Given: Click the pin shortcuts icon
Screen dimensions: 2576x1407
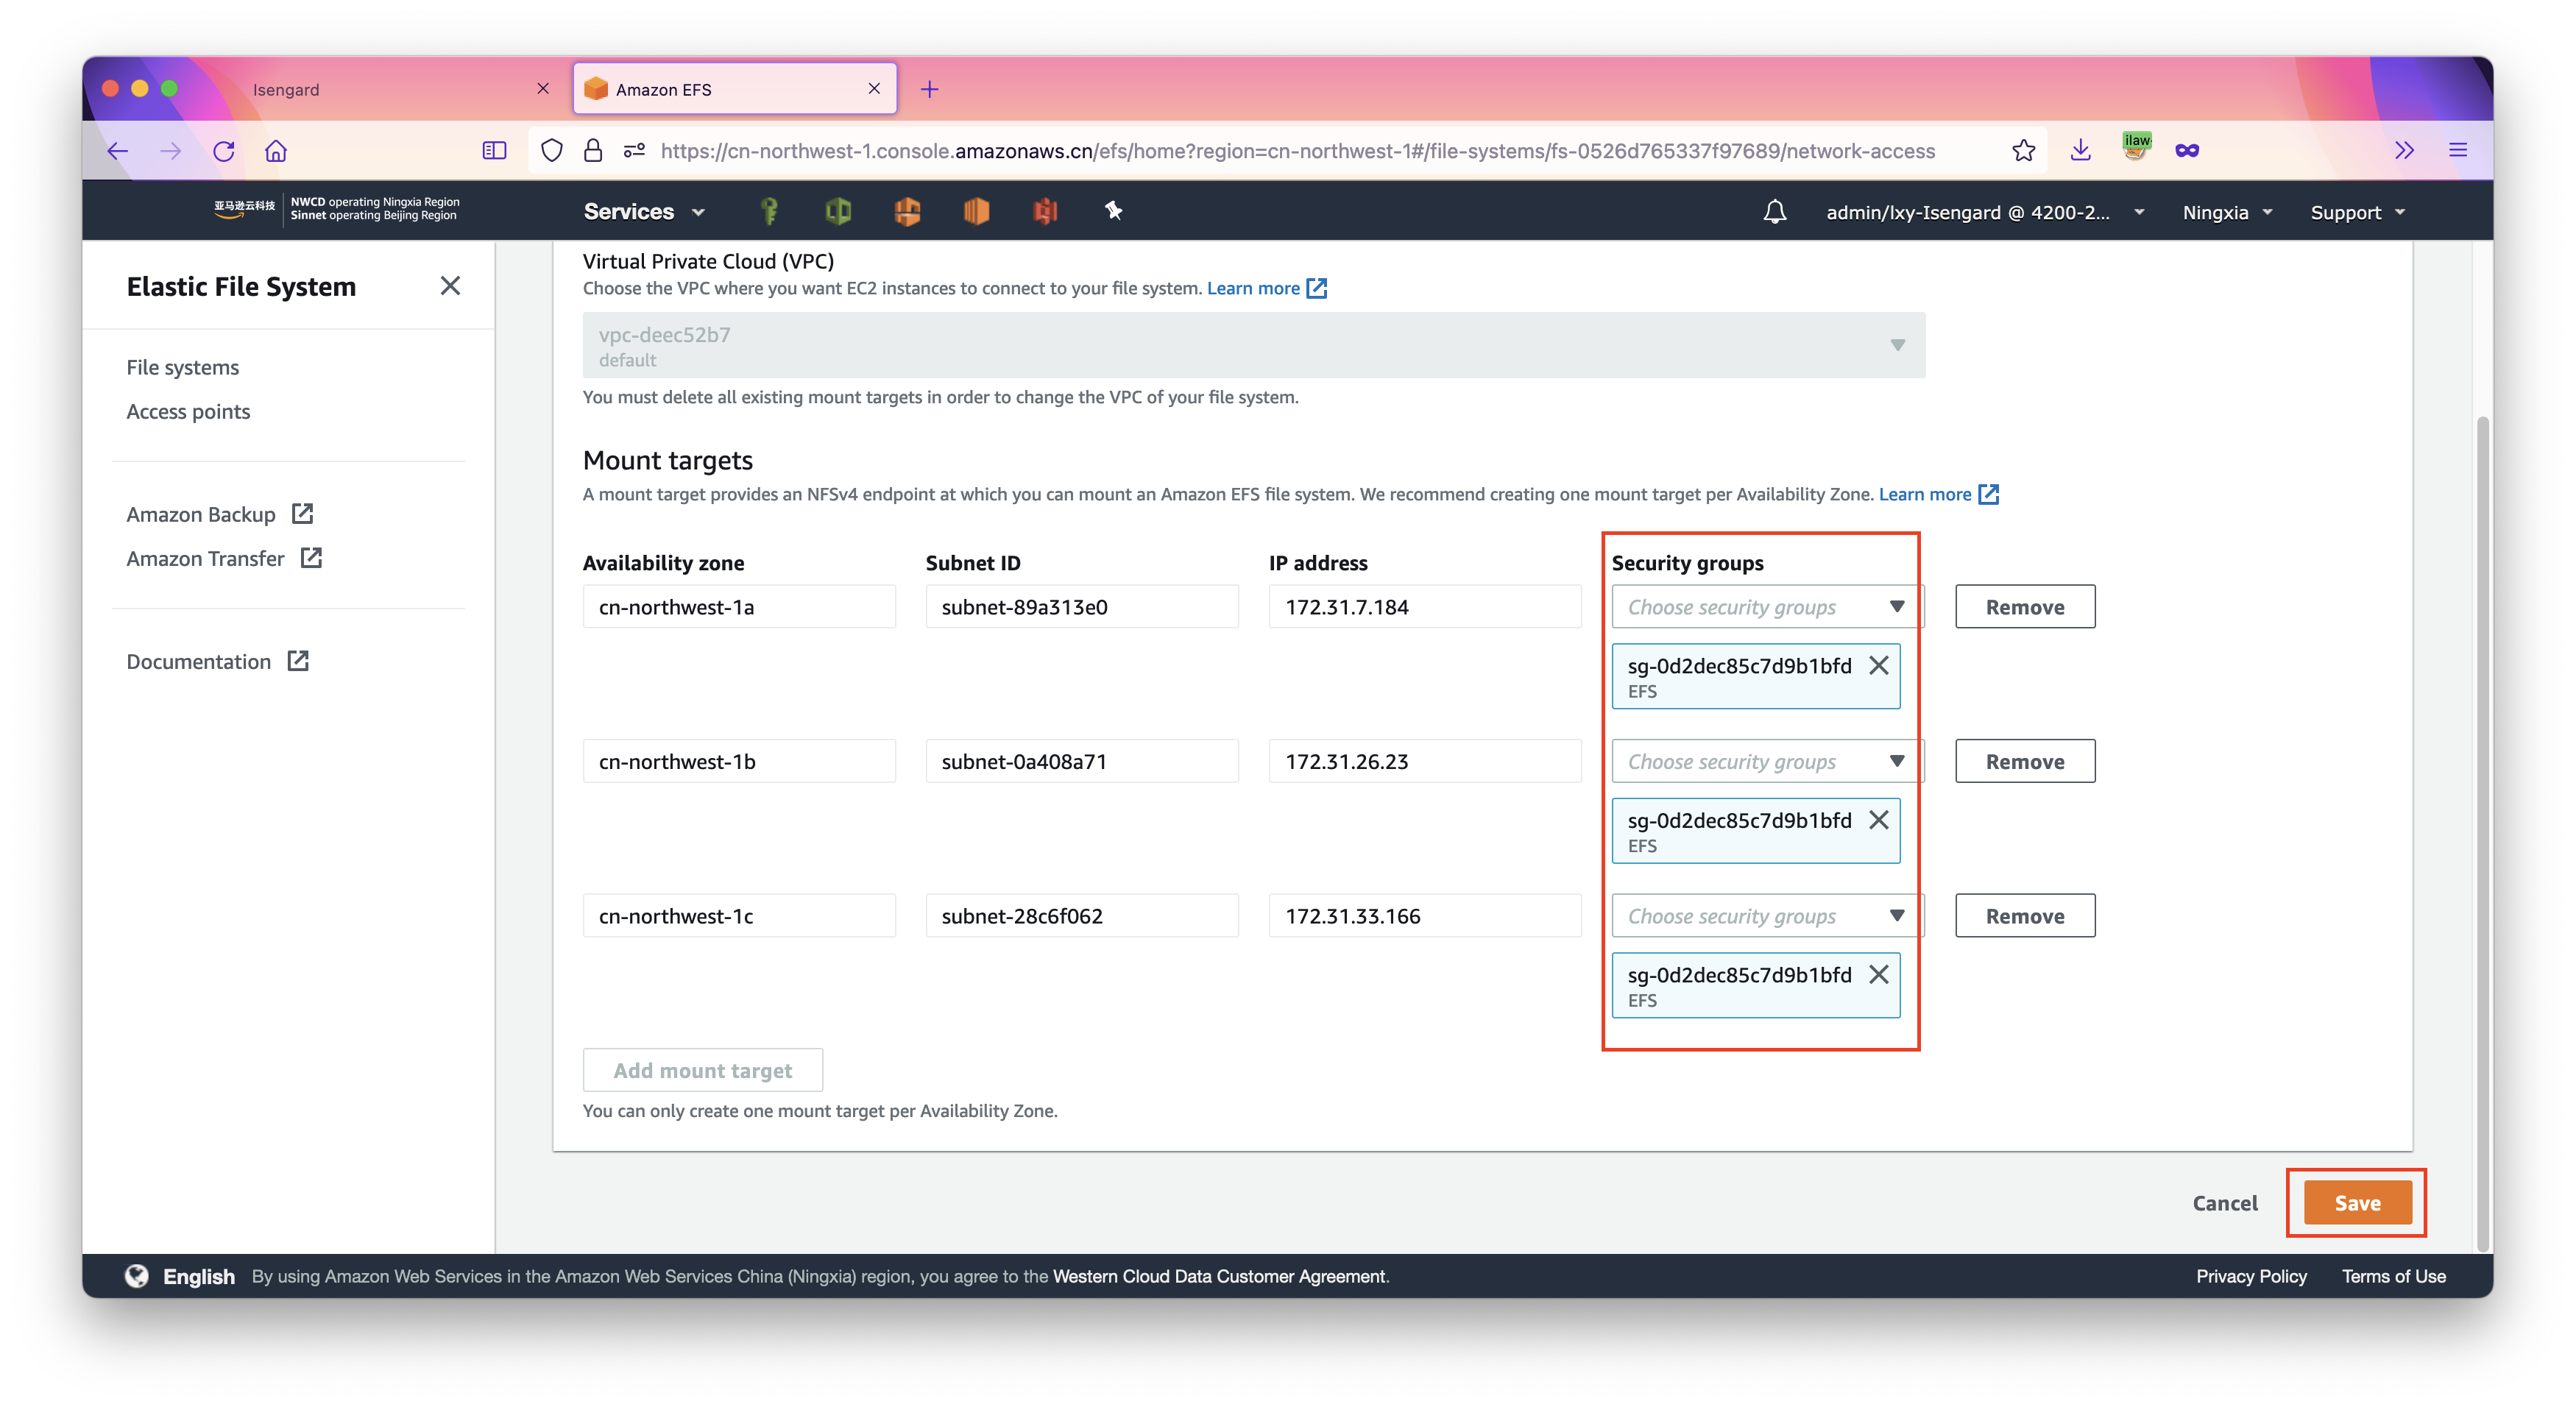Looking at the screenshot, I should (1113, 210).
